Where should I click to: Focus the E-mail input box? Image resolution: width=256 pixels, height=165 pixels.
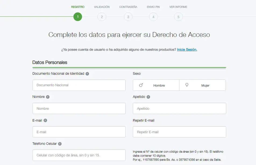79,132
